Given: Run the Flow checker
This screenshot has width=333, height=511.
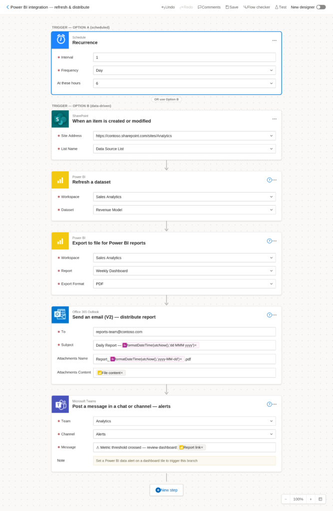Looking at the screenshot, I should point(257,7).
